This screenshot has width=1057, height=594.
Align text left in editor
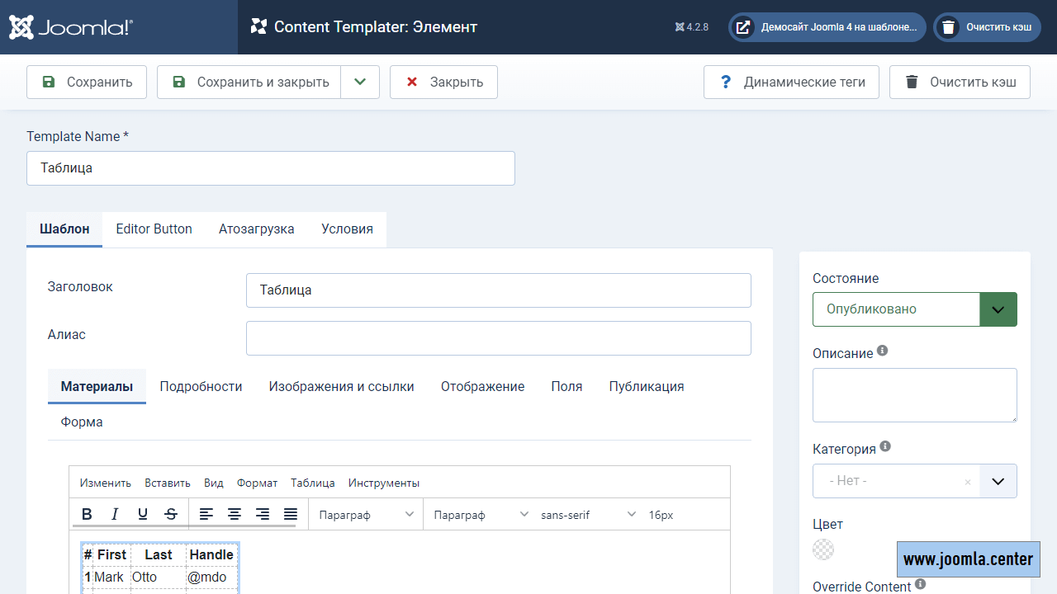[206, 514]
